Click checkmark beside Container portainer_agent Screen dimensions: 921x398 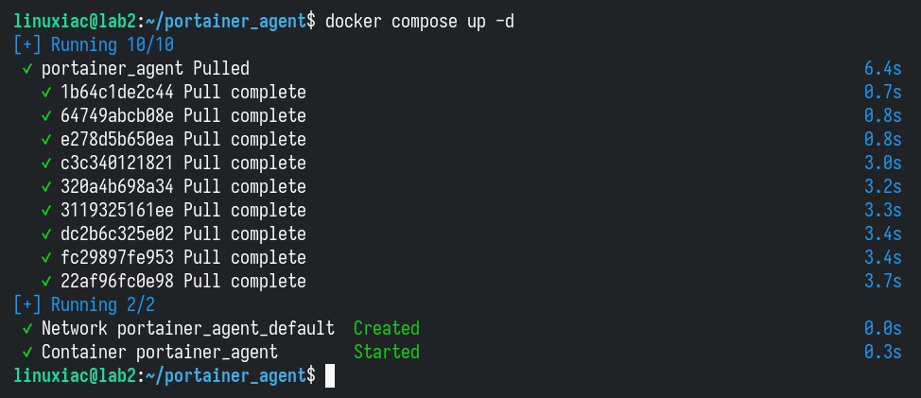pos(27,353)
